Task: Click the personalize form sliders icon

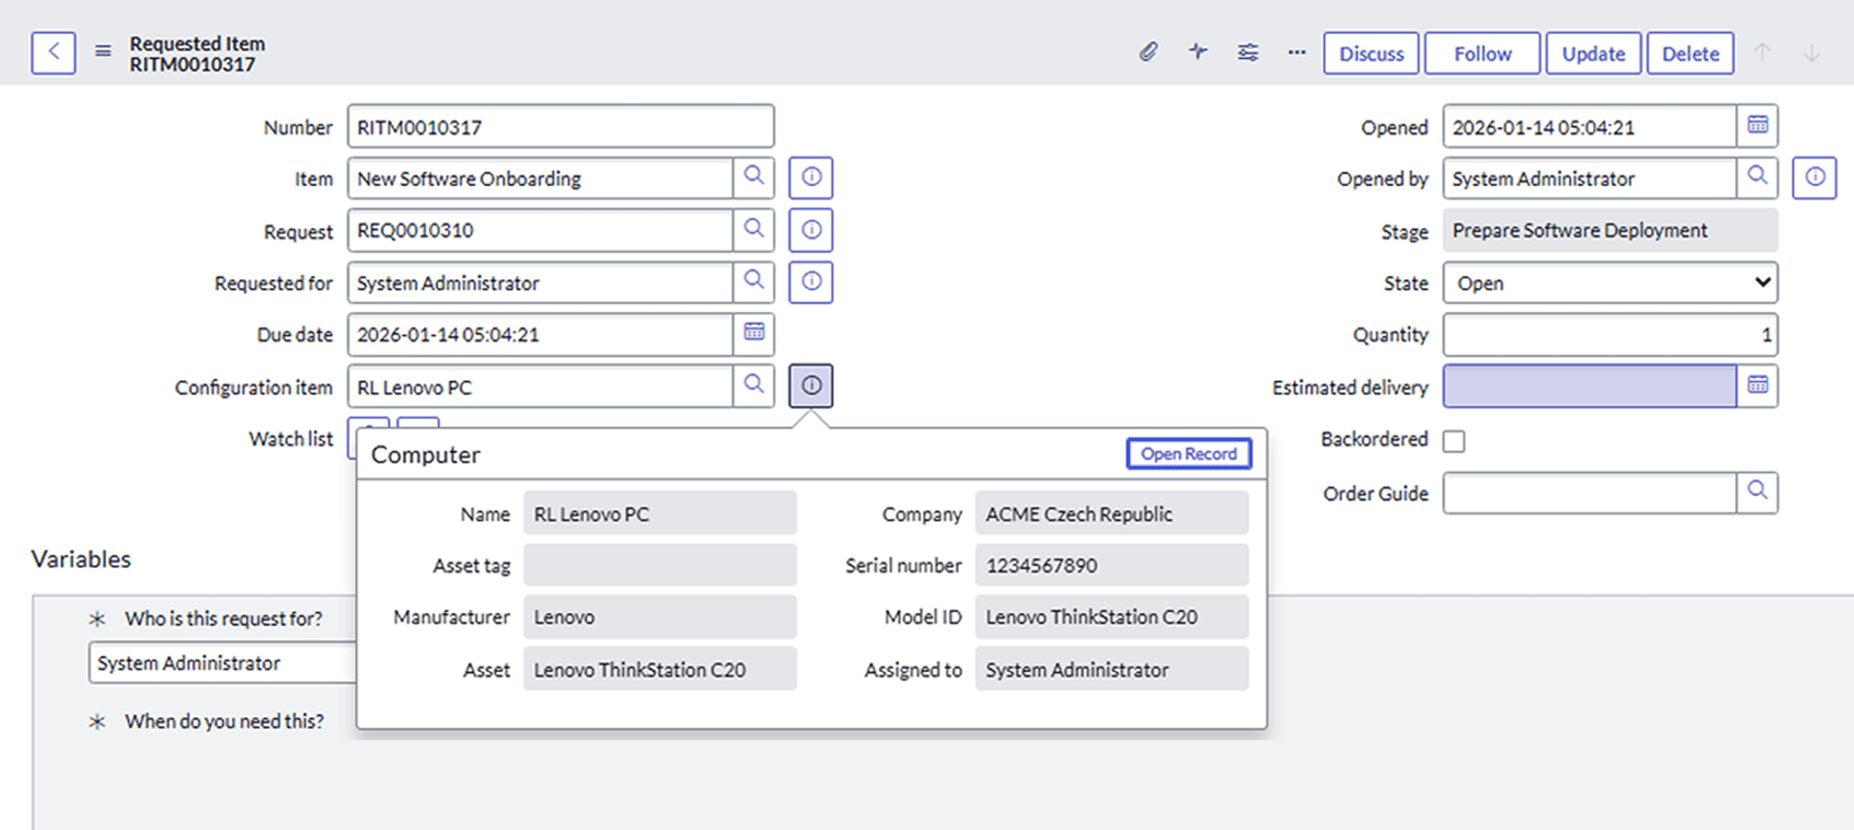Action: click(1248, 52)
